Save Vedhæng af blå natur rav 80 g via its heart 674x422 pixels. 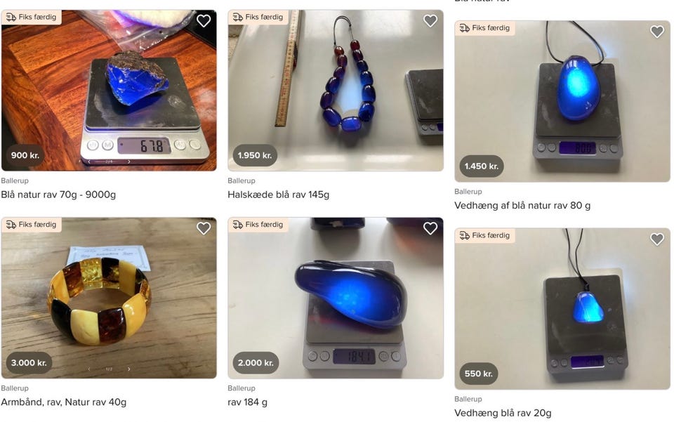657,32
